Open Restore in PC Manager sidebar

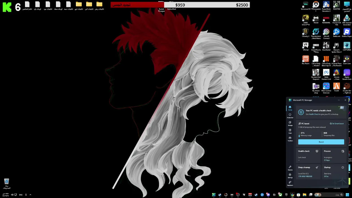[x=290, y=168]
